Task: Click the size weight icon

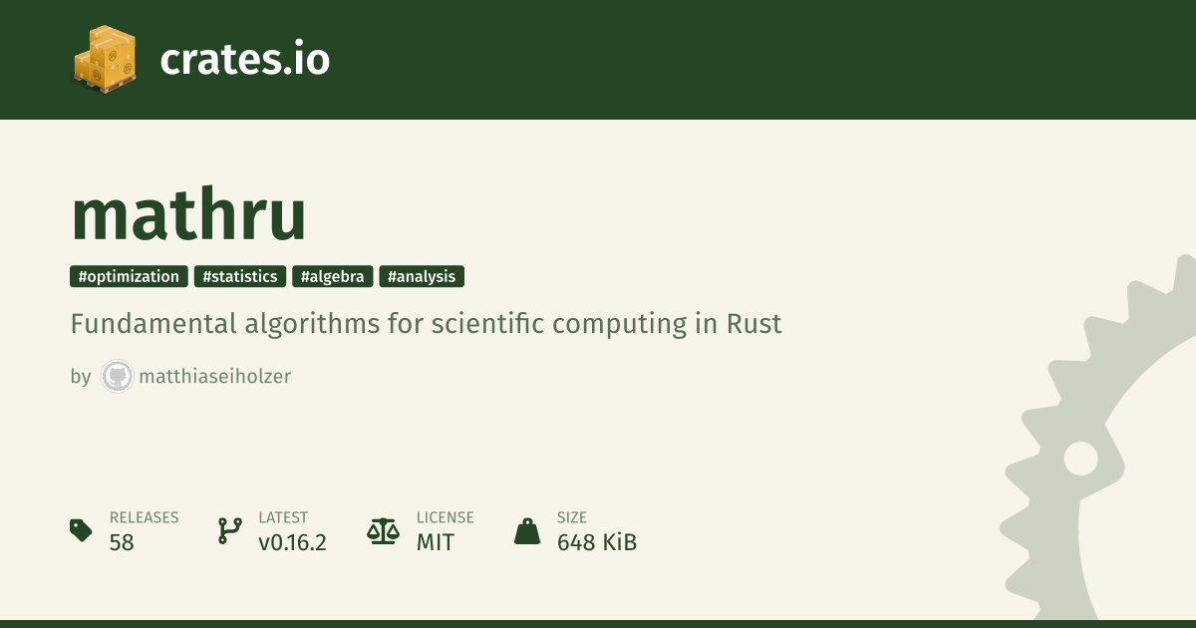Action: (x=527, y=530)
